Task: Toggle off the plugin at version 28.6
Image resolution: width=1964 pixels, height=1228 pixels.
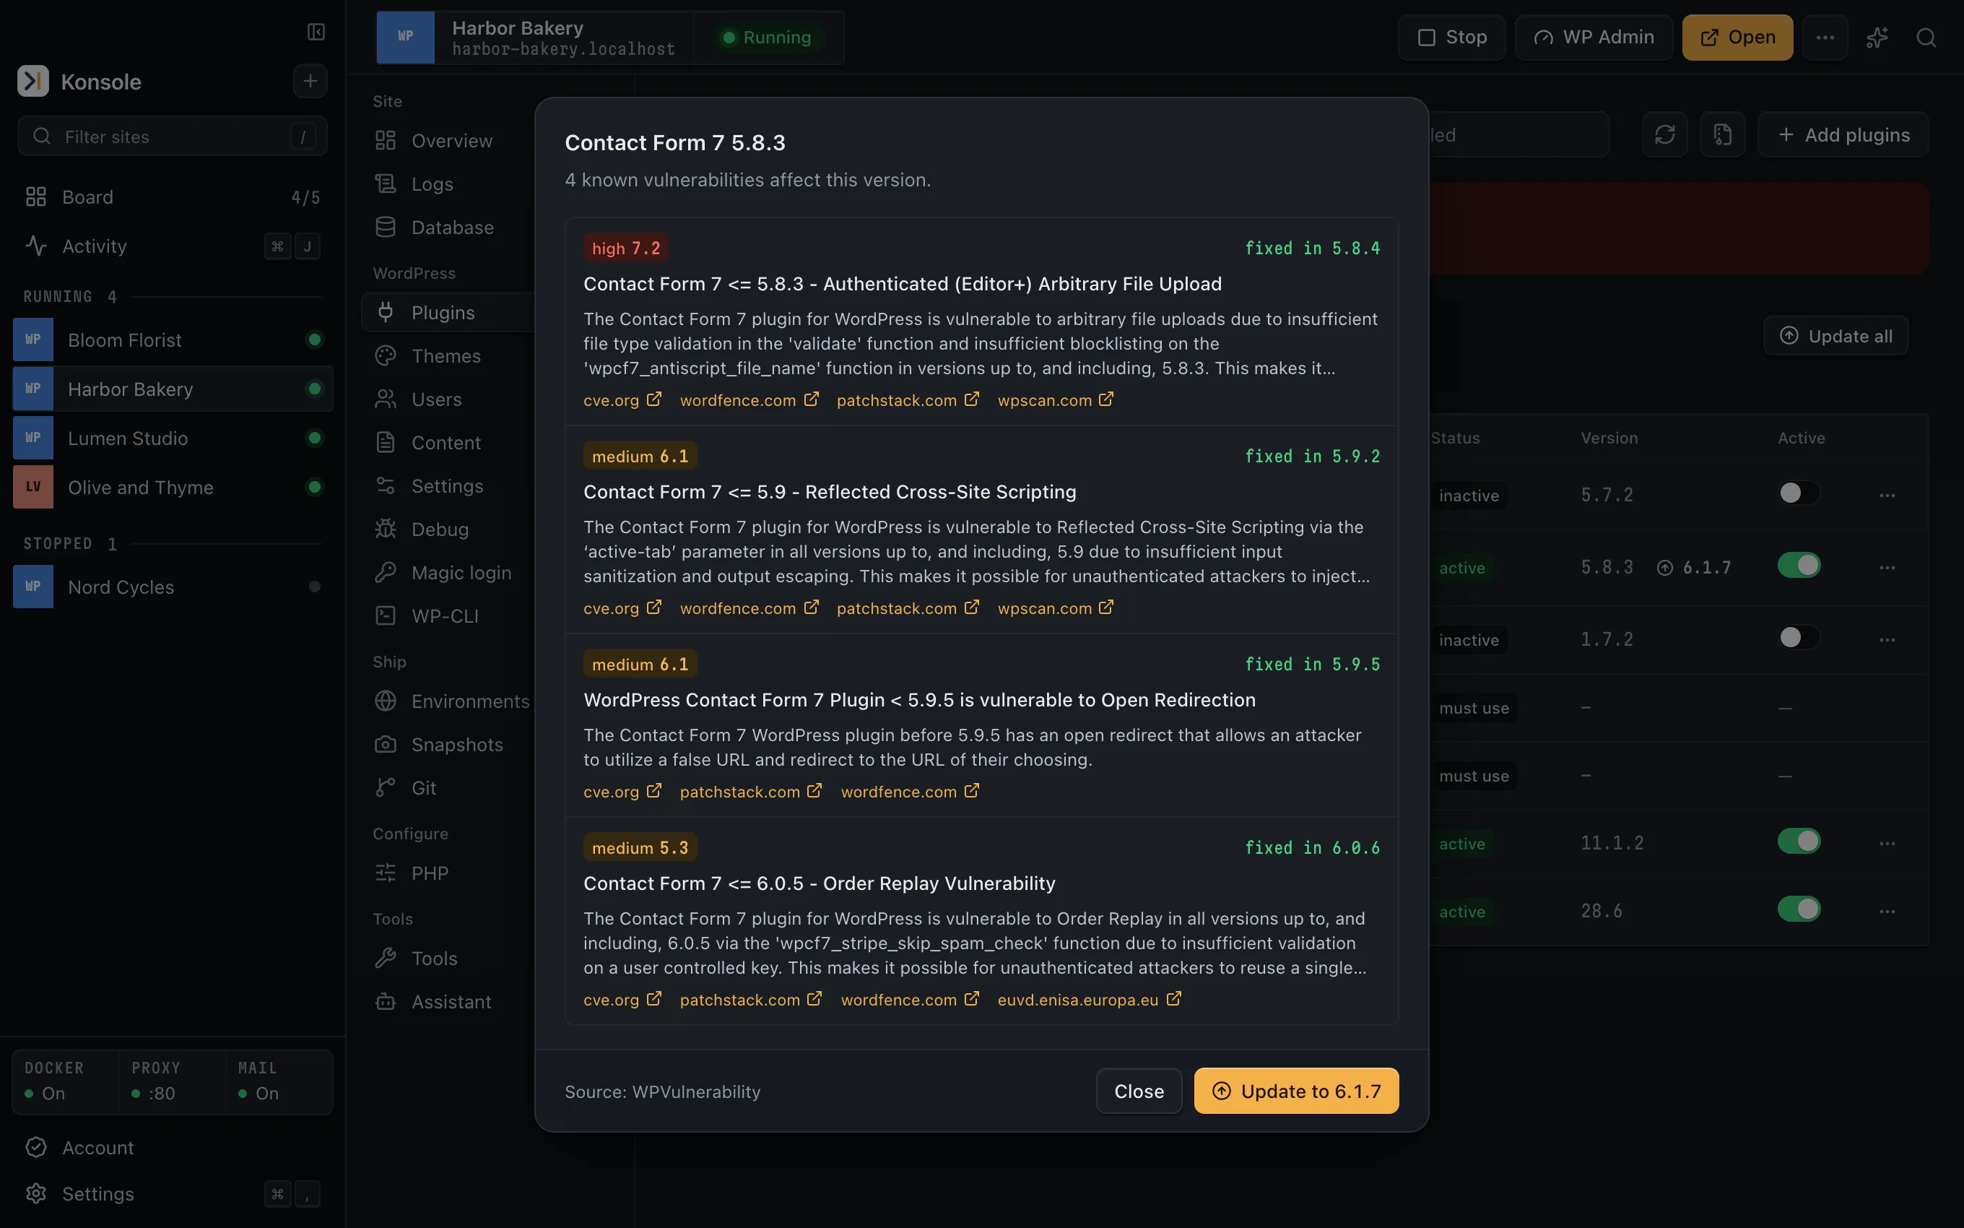Action: click(x=1799, y=909)
